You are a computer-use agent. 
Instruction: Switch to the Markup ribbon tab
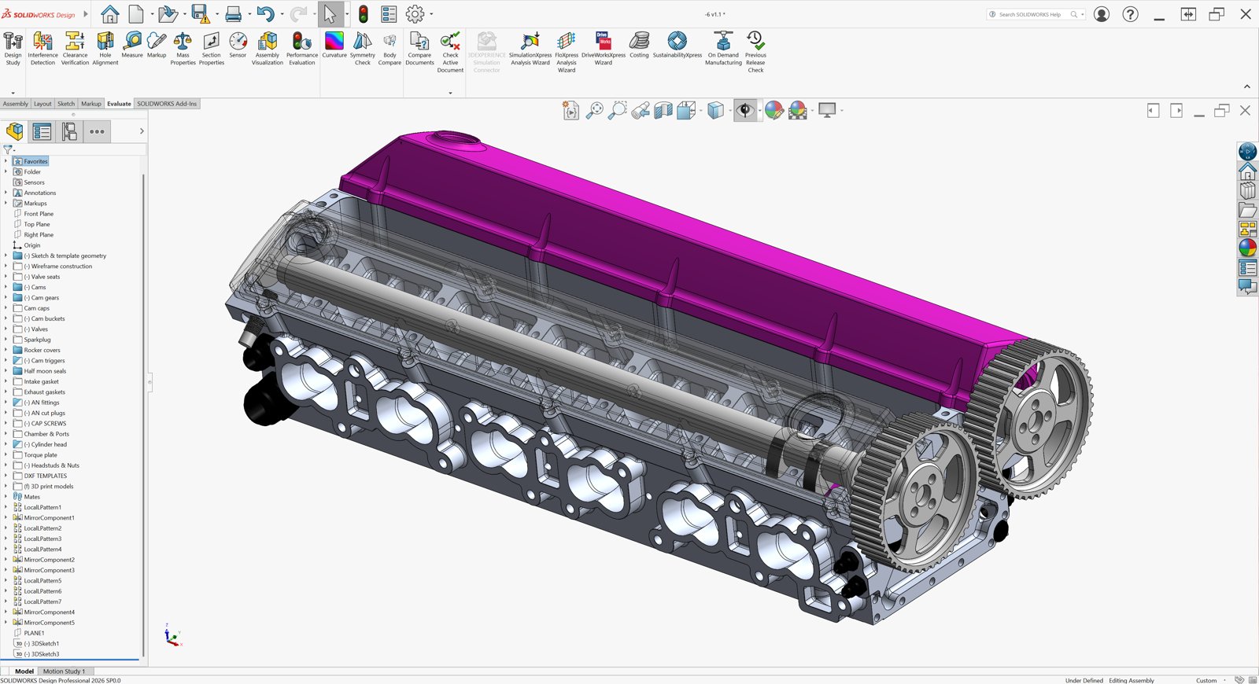91,104
